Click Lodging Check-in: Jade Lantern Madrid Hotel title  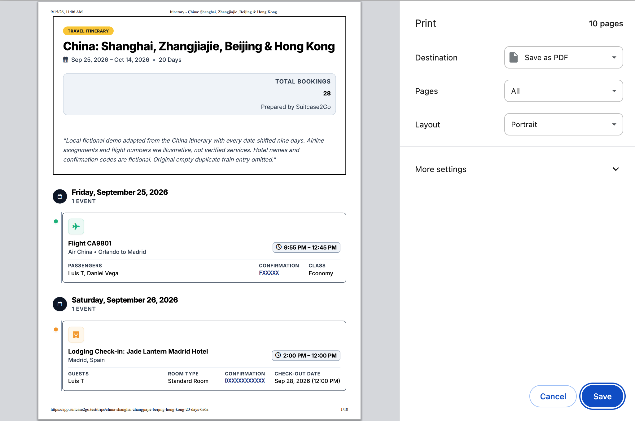[x=138, y=351]
